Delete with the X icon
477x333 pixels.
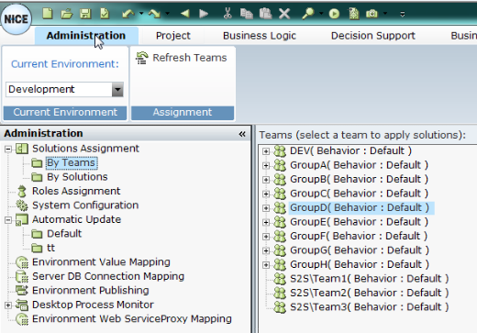(x=284, y=14)
